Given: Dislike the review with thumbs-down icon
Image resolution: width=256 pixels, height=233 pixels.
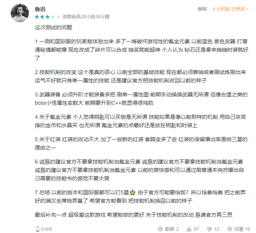Looking at the screenshot, I should tap(209, 229).
